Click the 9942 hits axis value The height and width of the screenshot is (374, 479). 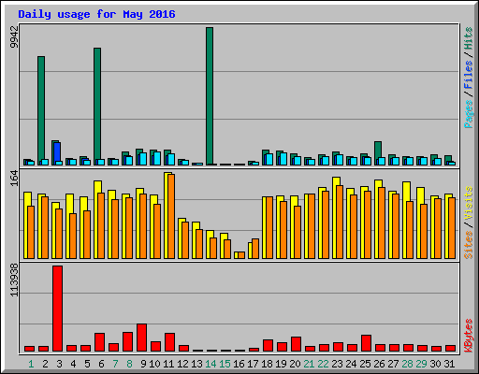click(x=14, y=36)
